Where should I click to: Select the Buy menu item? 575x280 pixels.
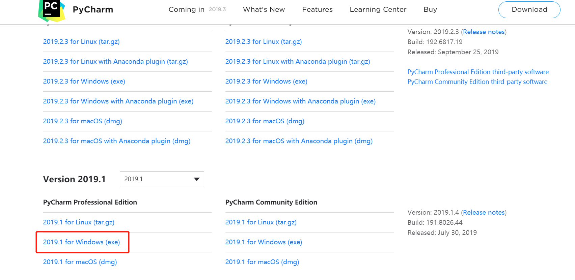[430, 9]
